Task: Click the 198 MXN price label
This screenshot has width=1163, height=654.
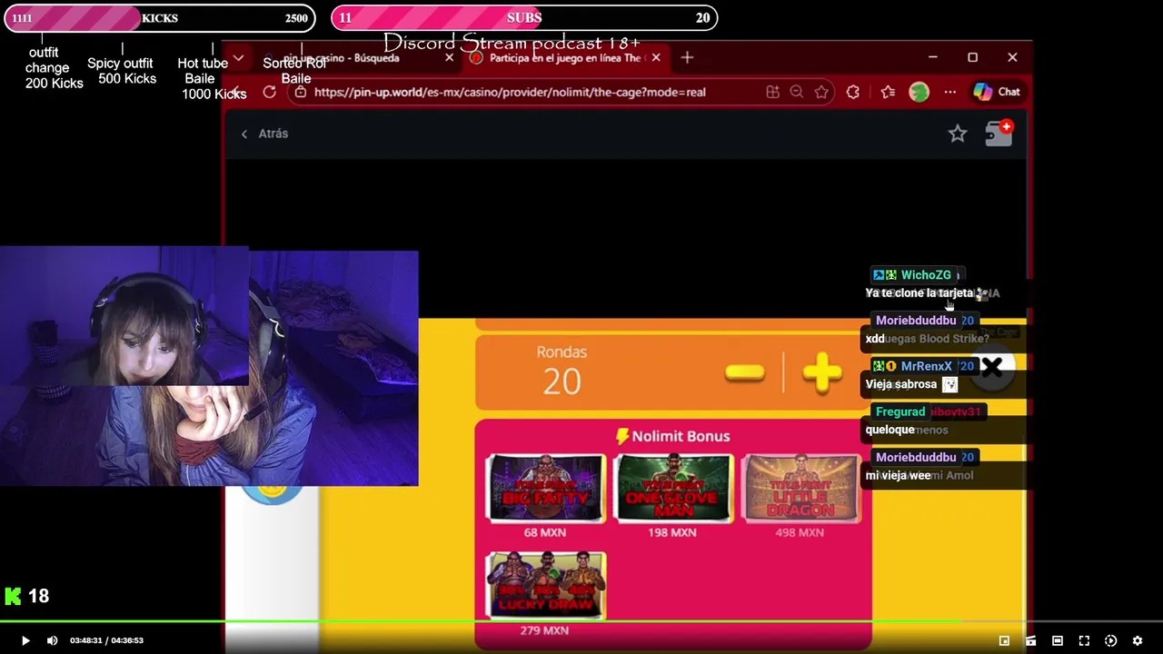Action: 671,532
